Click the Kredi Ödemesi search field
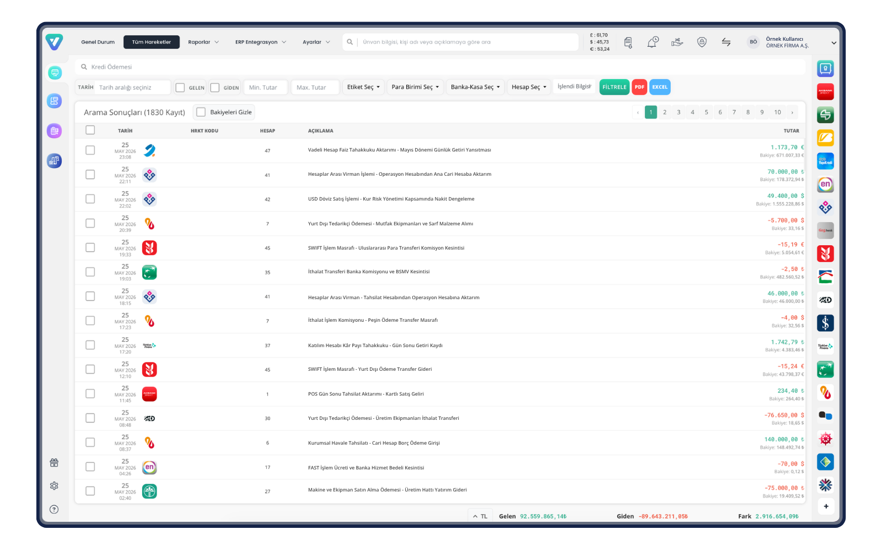The width and height of the screenshot is (882, 551). (440, 67)
